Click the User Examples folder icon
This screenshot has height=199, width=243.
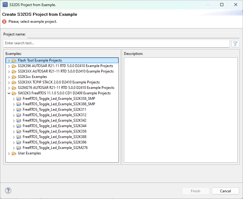(x=14, y=153)
